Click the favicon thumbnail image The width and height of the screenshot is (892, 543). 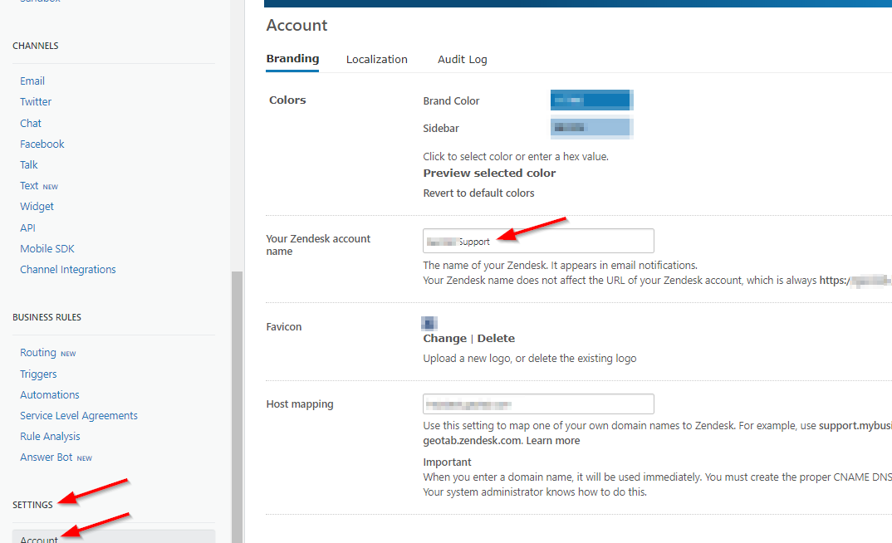tap(429, 324)
